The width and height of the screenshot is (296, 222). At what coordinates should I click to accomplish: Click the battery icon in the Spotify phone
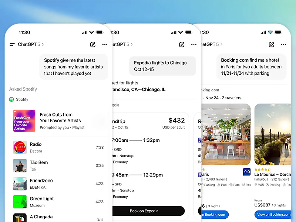[100, 33]
